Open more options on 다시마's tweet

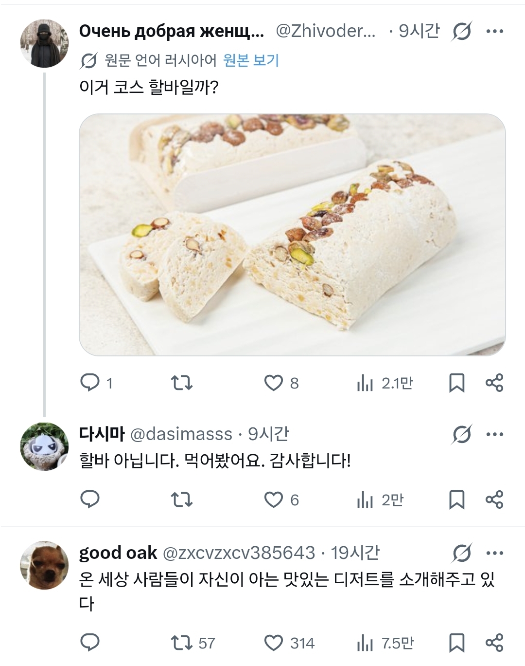[494, 434]
